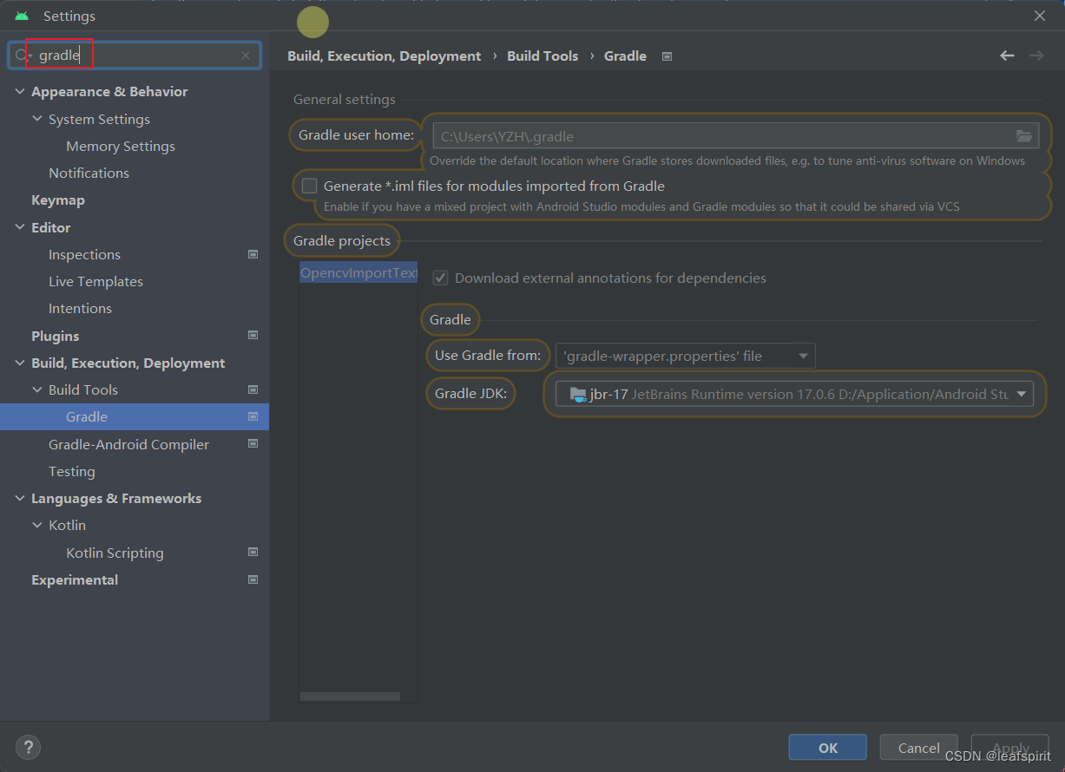Click project icon on selected Gradle row
The image size is (1065, 772).
253,416
